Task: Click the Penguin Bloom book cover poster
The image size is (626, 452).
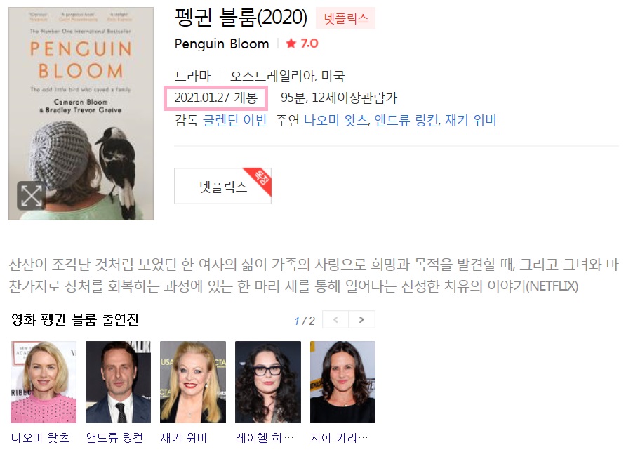Action: [81, 114]
